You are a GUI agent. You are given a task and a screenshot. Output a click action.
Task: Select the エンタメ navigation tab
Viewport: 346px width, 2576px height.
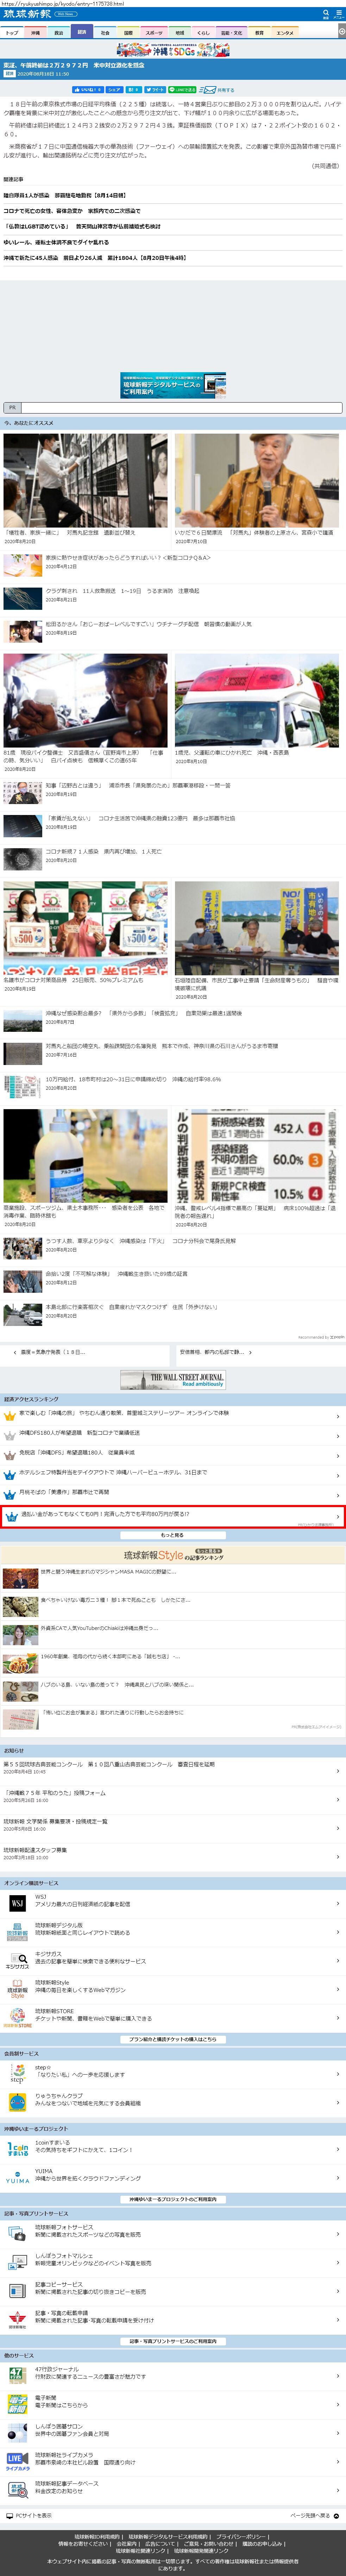pyautogui.click(x=284, y=33)
